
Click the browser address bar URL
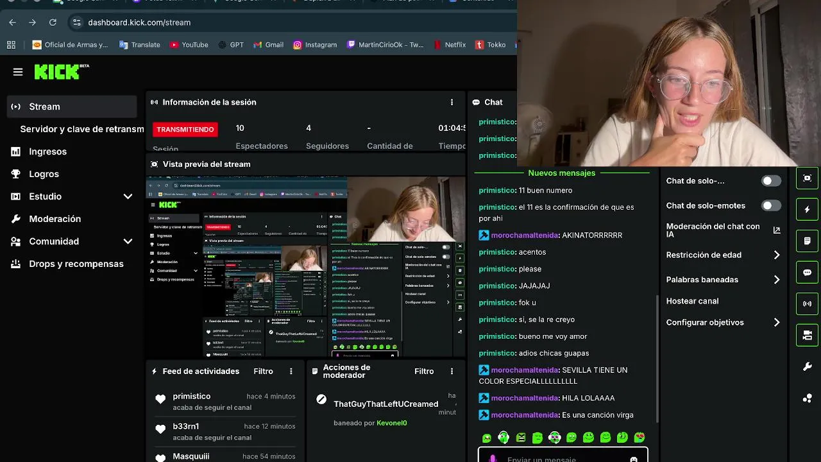click(x=139, y=22)
